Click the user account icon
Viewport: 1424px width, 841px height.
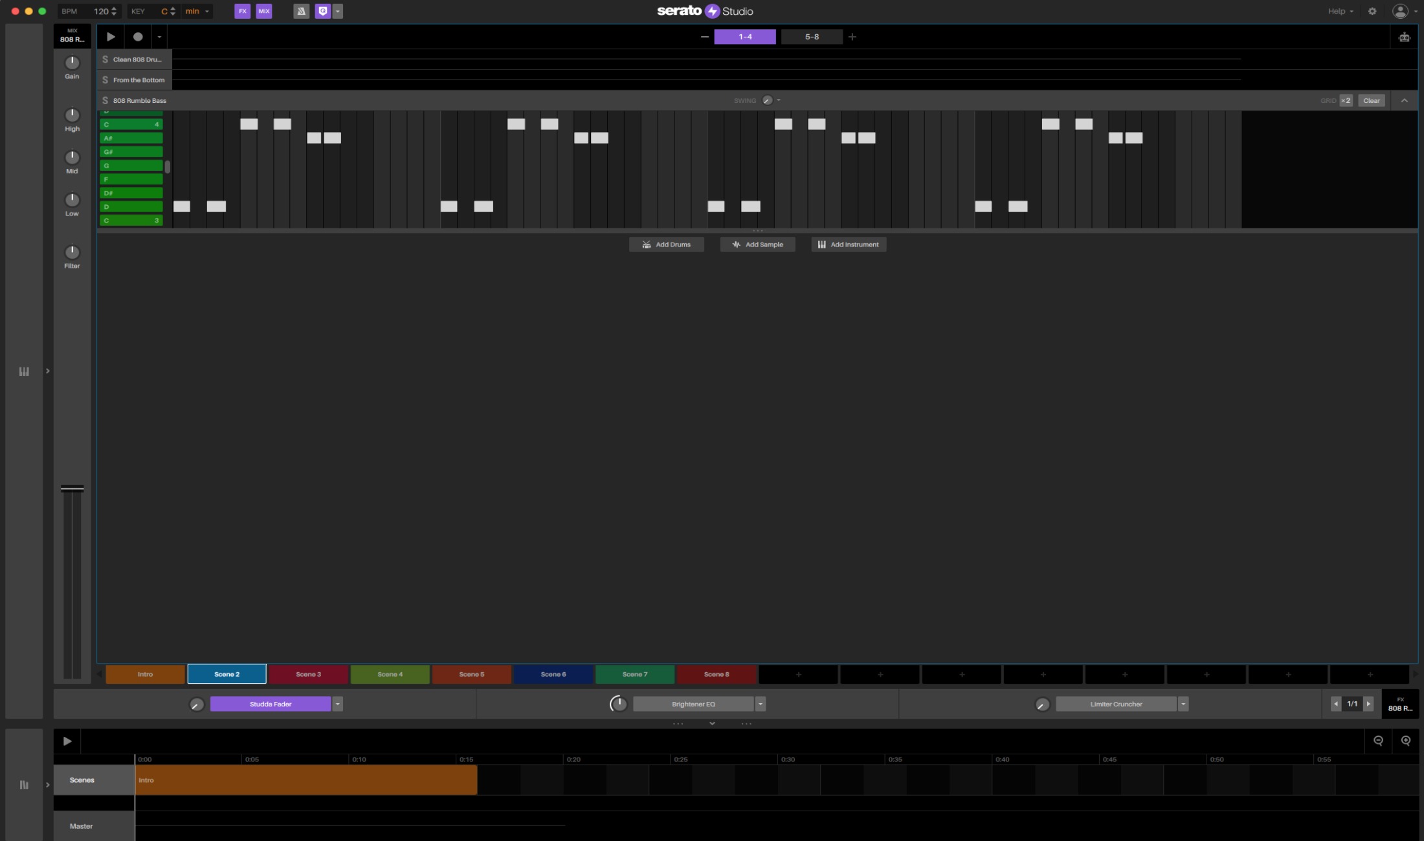[1399, 11]
